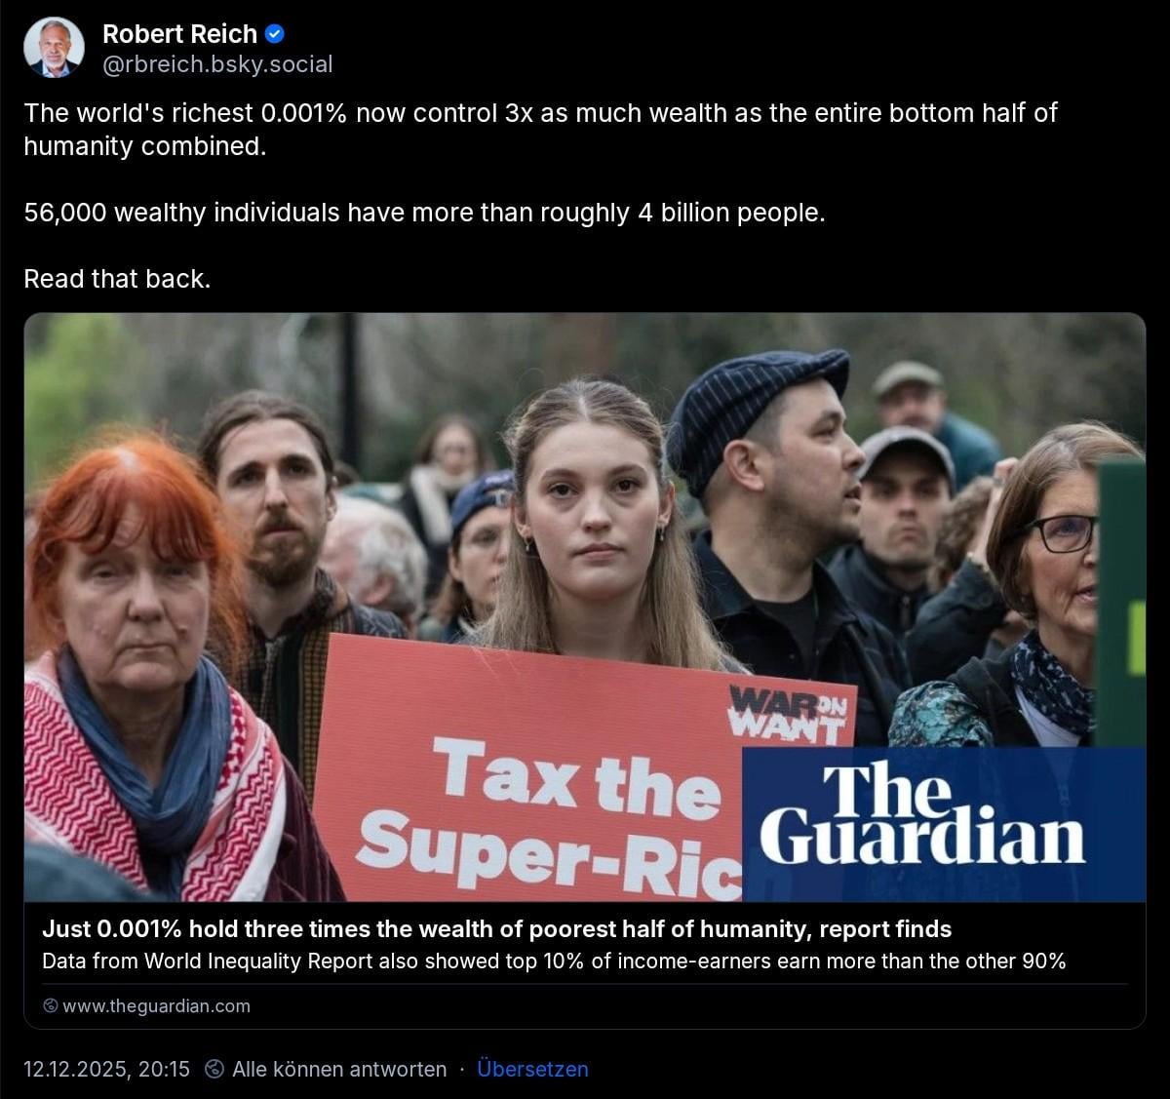Open the article preview photo of protesters
1170x1099 pixels.
(585, 607)
